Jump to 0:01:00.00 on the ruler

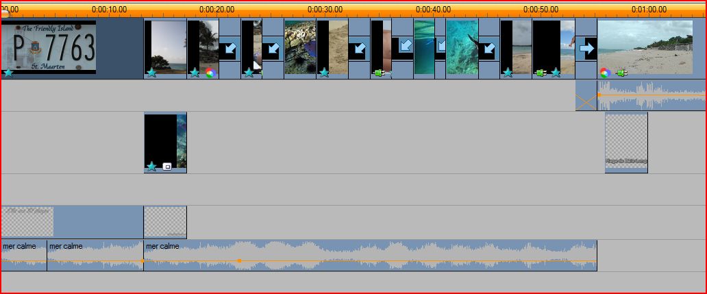click(x=649, y=9)
